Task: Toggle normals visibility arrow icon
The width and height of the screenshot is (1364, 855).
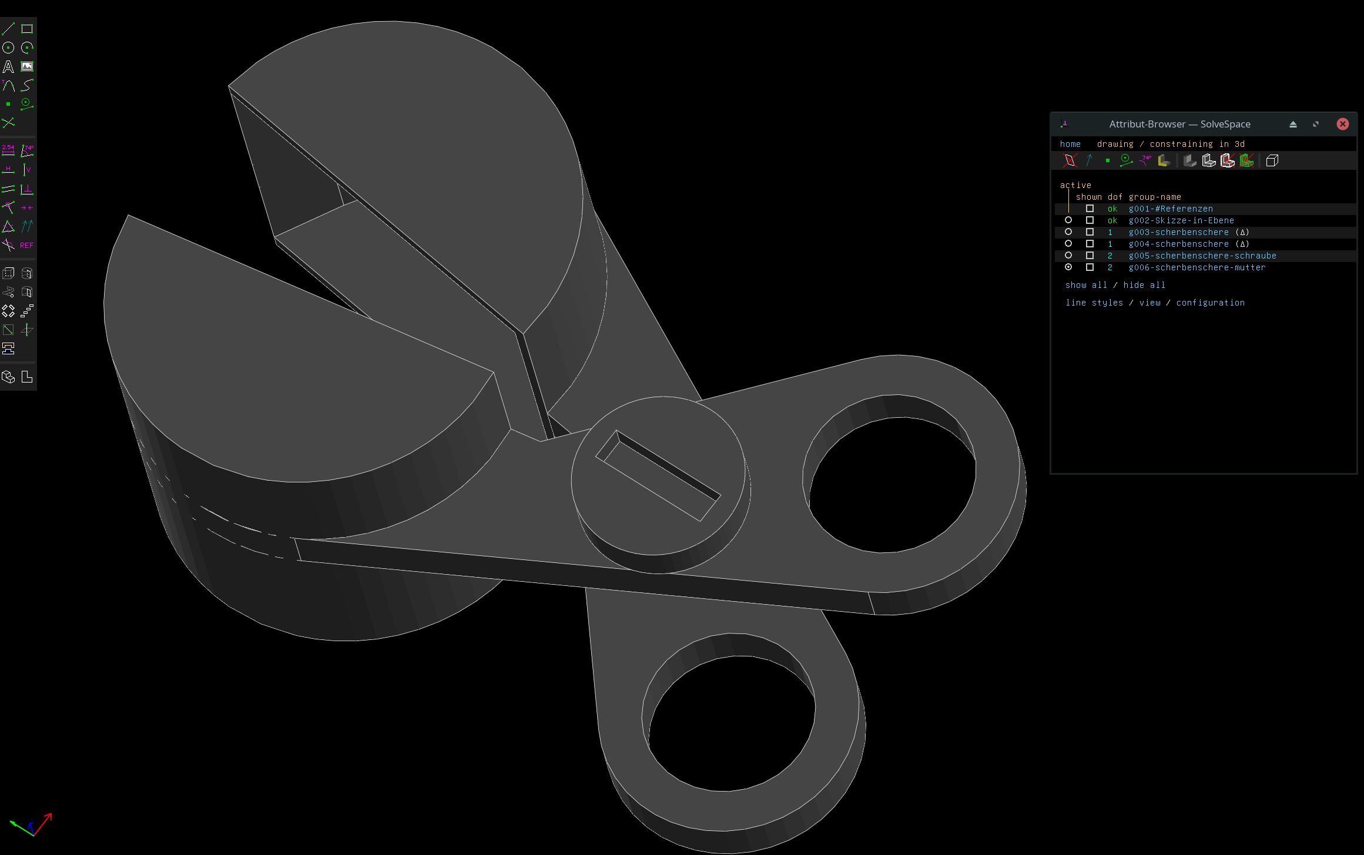Action: 1089,160
